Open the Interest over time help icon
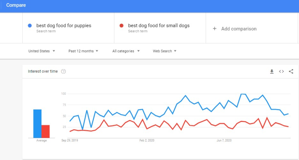This screenshot has height=160, width=299. click(64, 71)
